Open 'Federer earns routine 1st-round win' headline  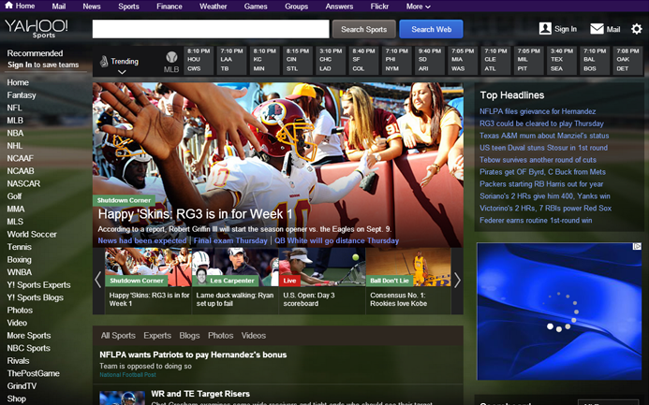tap(536, 220)
